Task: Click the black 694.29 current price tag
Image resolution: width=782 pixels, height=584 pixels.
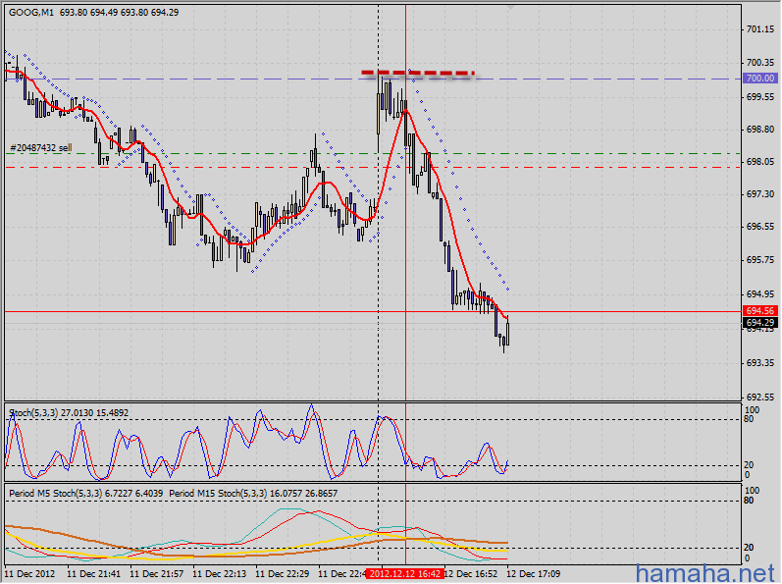Action: point(759,322)
